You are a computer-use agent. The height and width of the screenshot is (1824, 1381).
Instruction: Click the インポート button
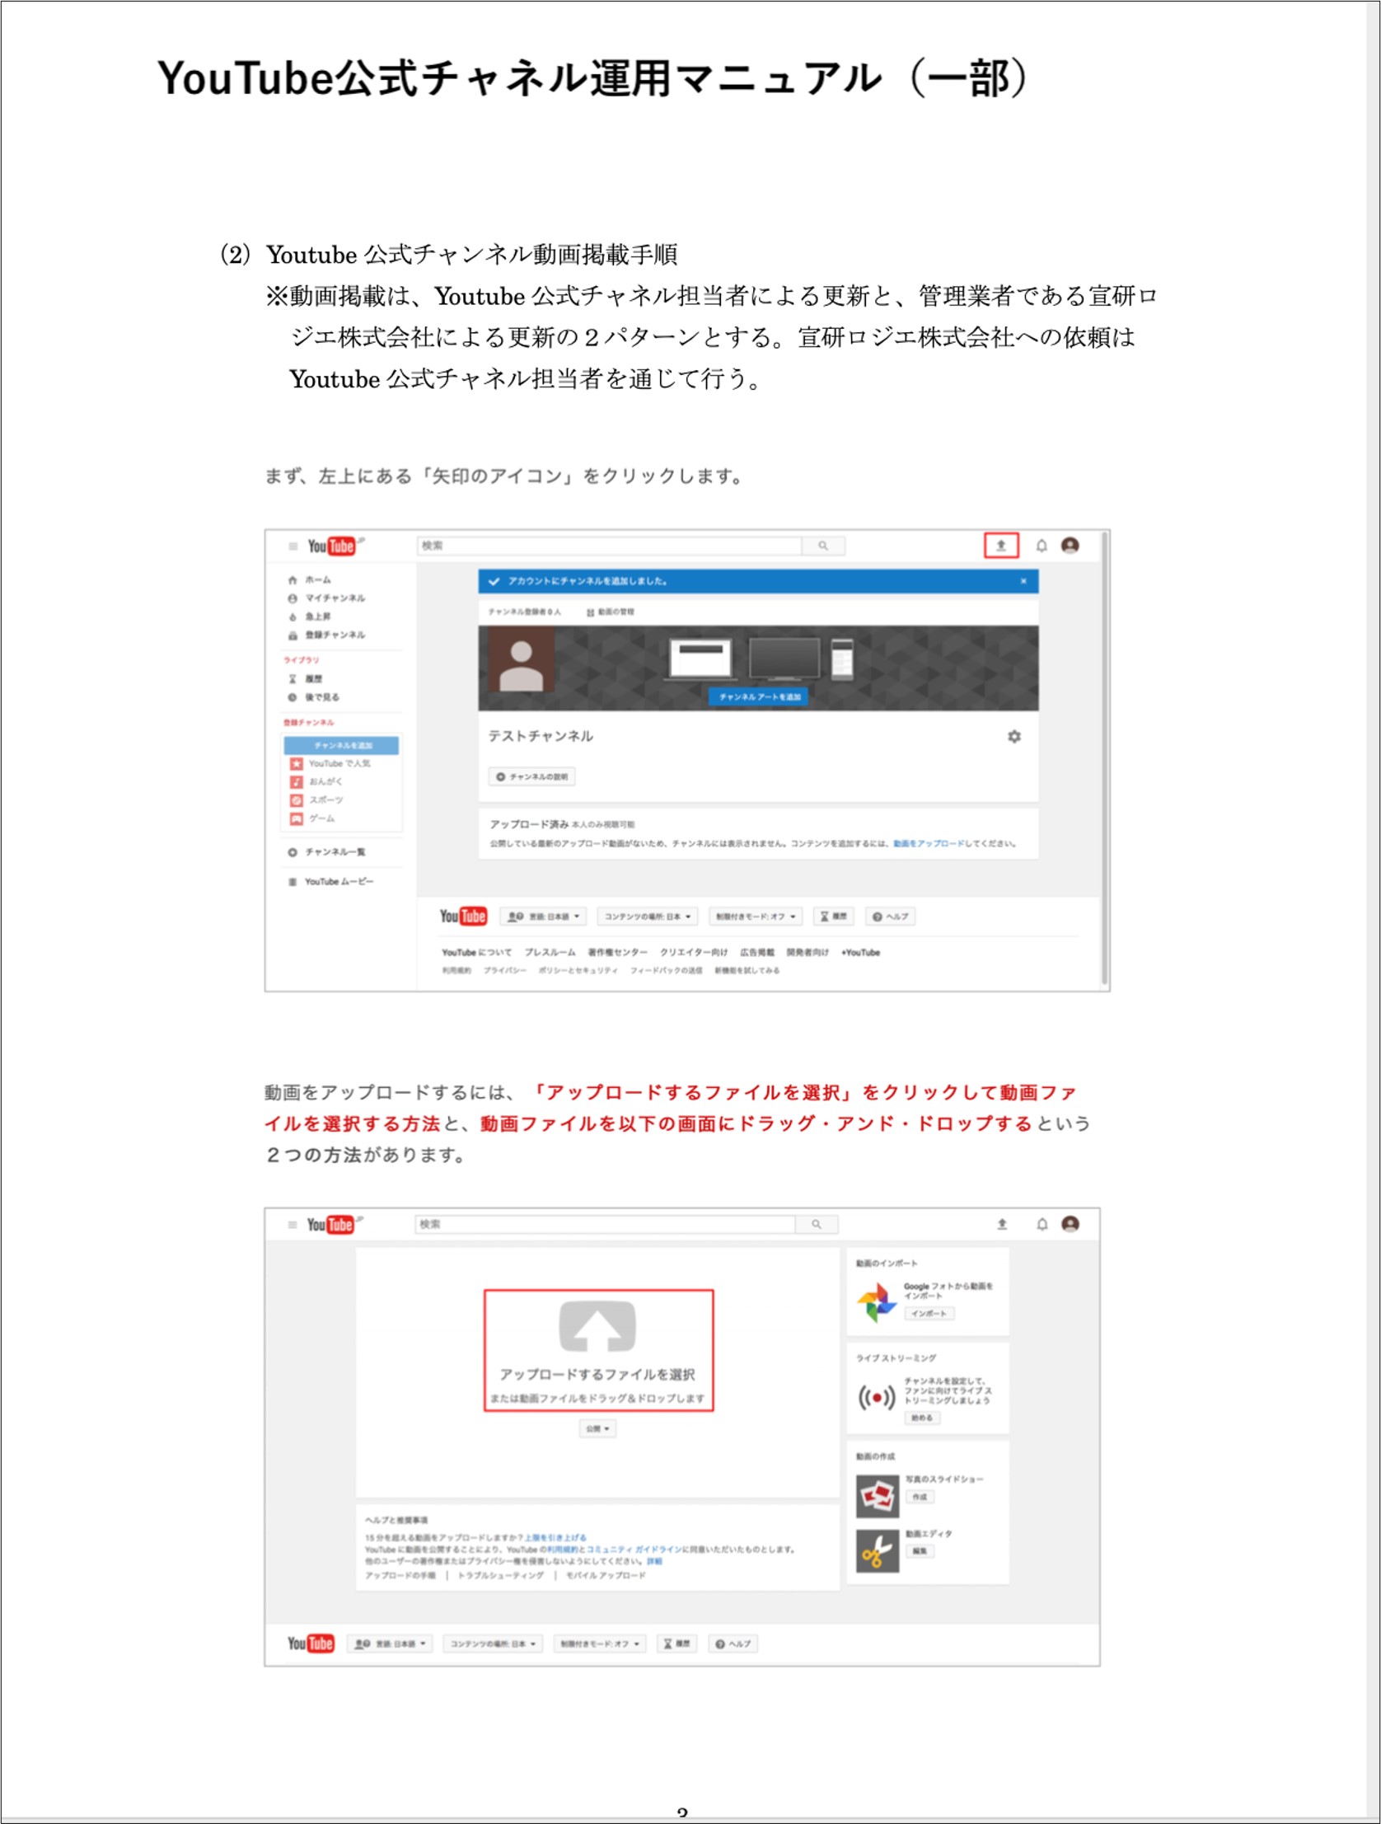[929, 1314]
